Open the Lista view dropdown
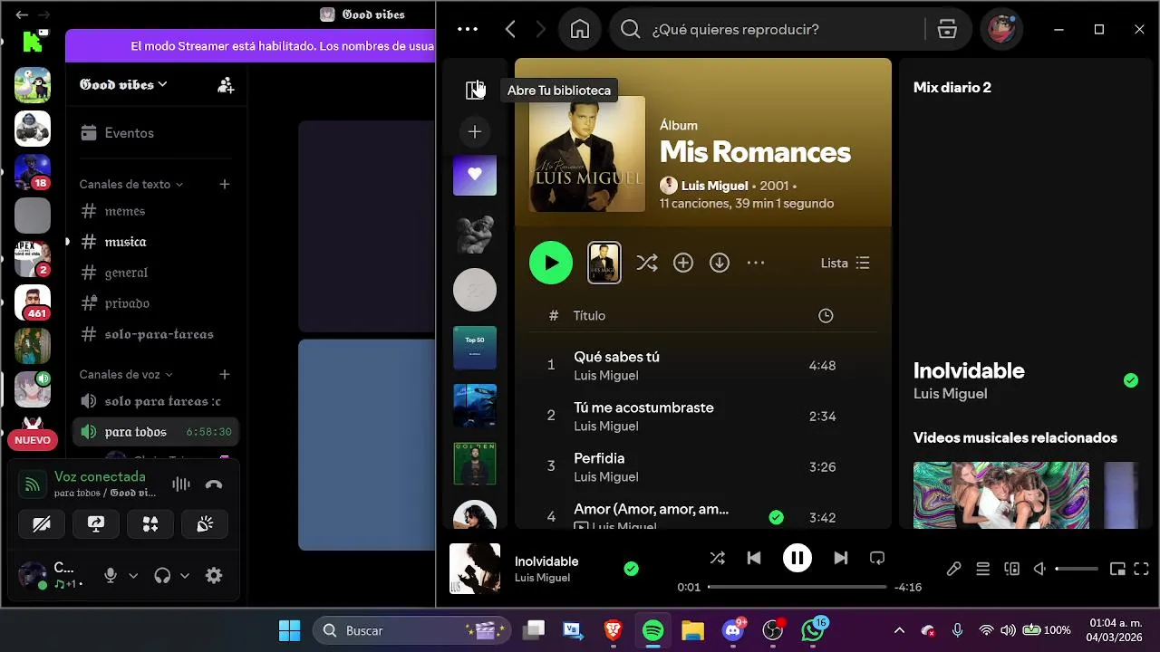The height and width of the screenshot is (652, 1160). tap(845, 263)
